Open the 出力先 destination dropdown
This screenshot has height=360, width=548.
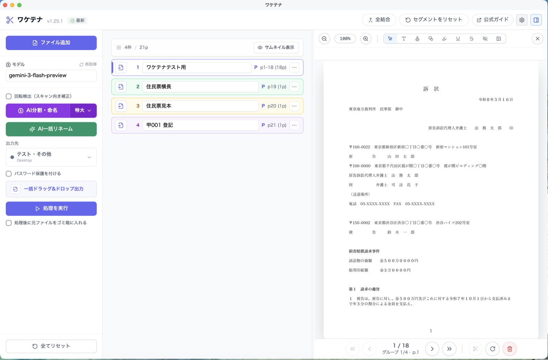pyautogui.click(x=51, y=157)
